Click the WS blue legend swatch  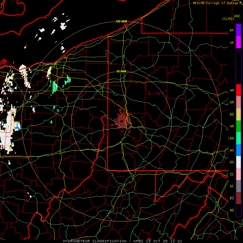(x=238, y=150)
